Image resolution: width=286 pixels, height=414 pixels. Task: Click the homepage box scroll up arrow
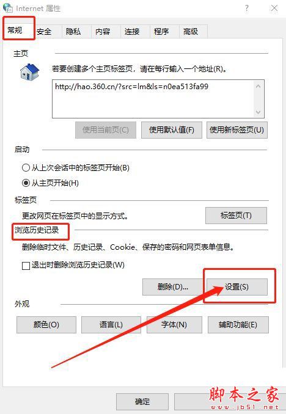click(258, 86)
